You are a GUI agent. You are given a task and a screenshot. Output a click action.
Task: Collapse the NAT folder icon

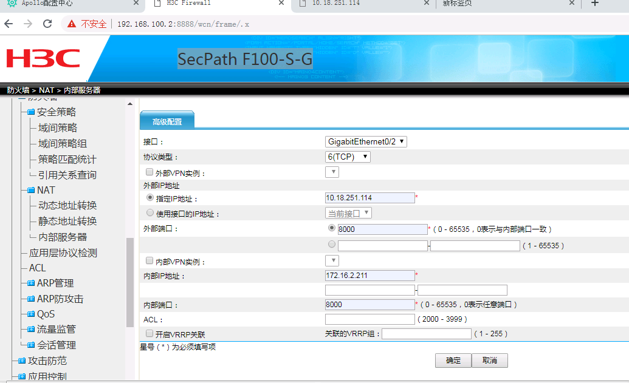(x=31, y=191)
